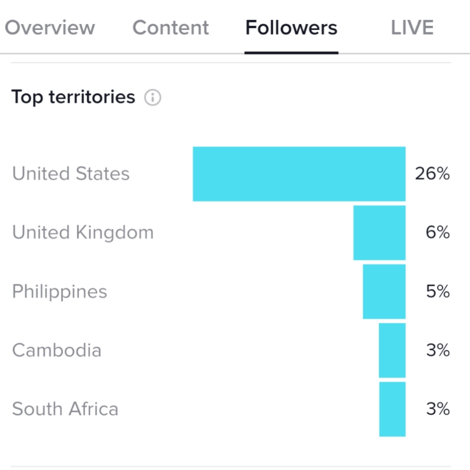Select the United States label
Image resolution: width=470 pixels, height=470 pixels.
coord(70,173)
